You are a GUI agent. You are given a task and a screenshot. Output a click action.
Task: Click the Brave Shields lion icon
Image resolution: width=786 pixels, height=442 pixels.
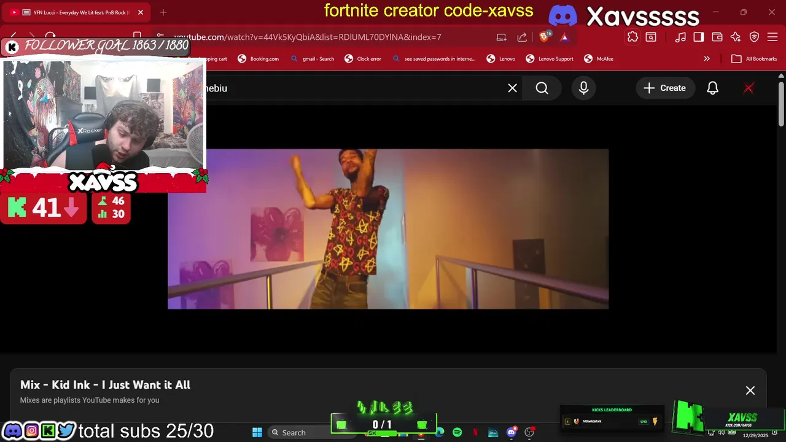pos(543,37)
